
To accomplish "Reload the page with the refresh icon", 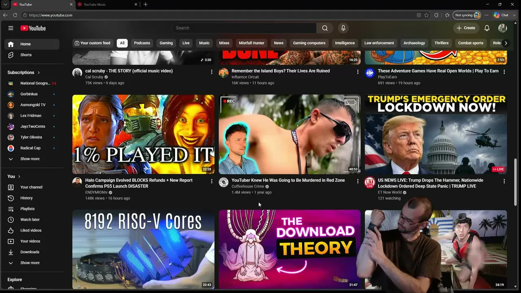I will pos(15,15).
